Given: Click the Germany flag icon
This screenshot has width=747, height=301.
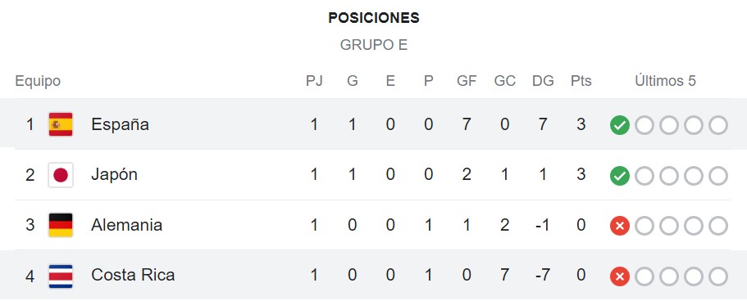Looking at the screenshot, I should 61,225.
